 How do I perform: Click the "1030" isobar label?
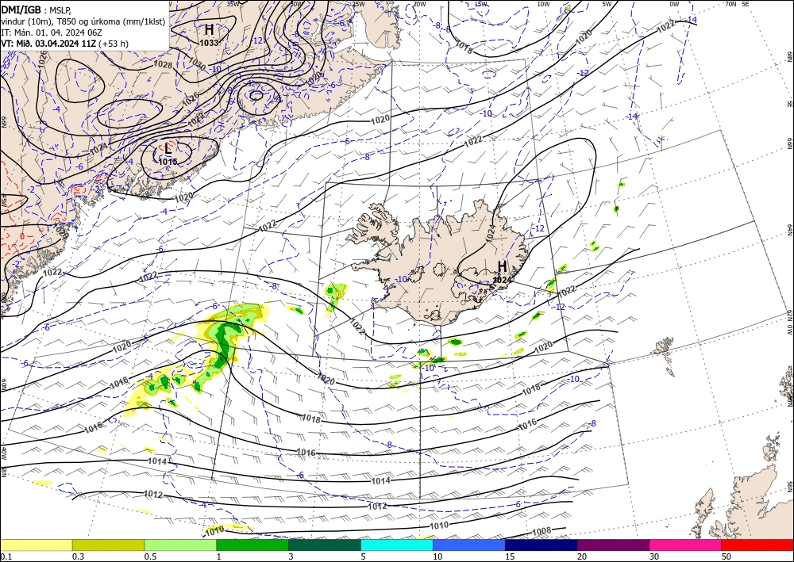197,62
